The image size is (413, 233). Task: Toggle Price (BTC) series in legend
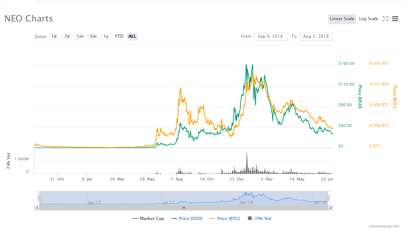click(x=225, y=219)
